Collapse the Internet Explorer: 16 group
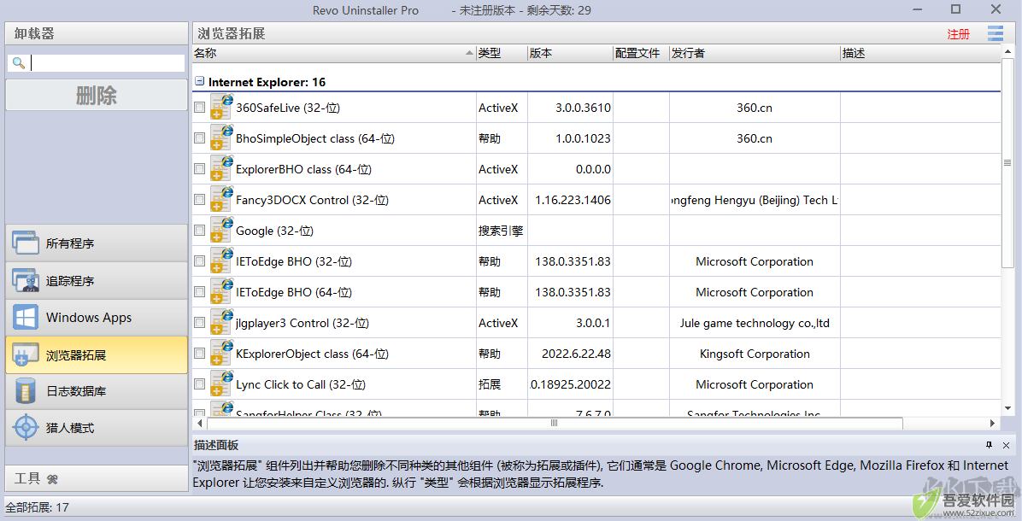The height and width of the screenshot is (521, 1022). coord(199,81)
